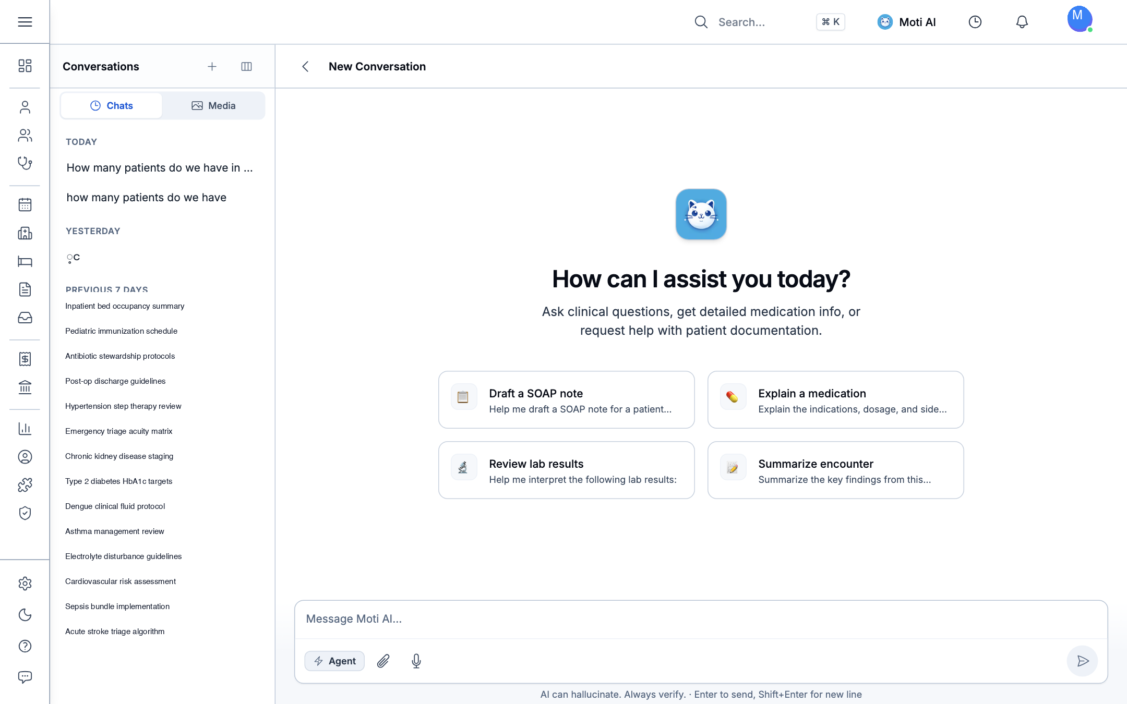The height and width of the screenshot is (704, 1127).
Task: Toggle dark mode moon icon
Action: tap(25, 615)
